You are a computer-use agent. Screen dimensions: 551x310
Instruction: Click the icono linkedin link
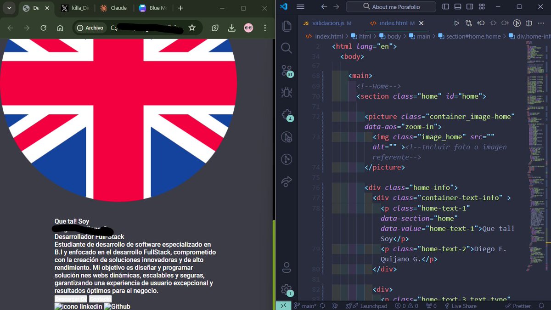78,306
